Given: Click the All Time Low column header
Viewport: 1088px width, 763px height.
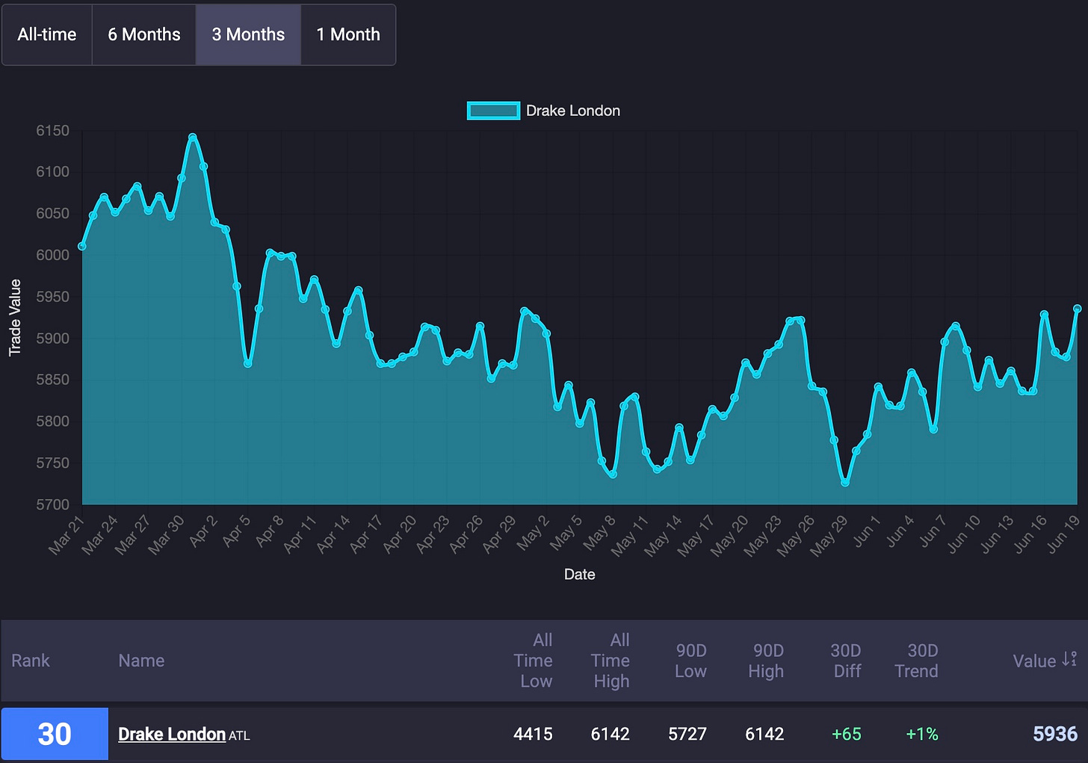Looking at the screenshot, I should tap(534, 661).
